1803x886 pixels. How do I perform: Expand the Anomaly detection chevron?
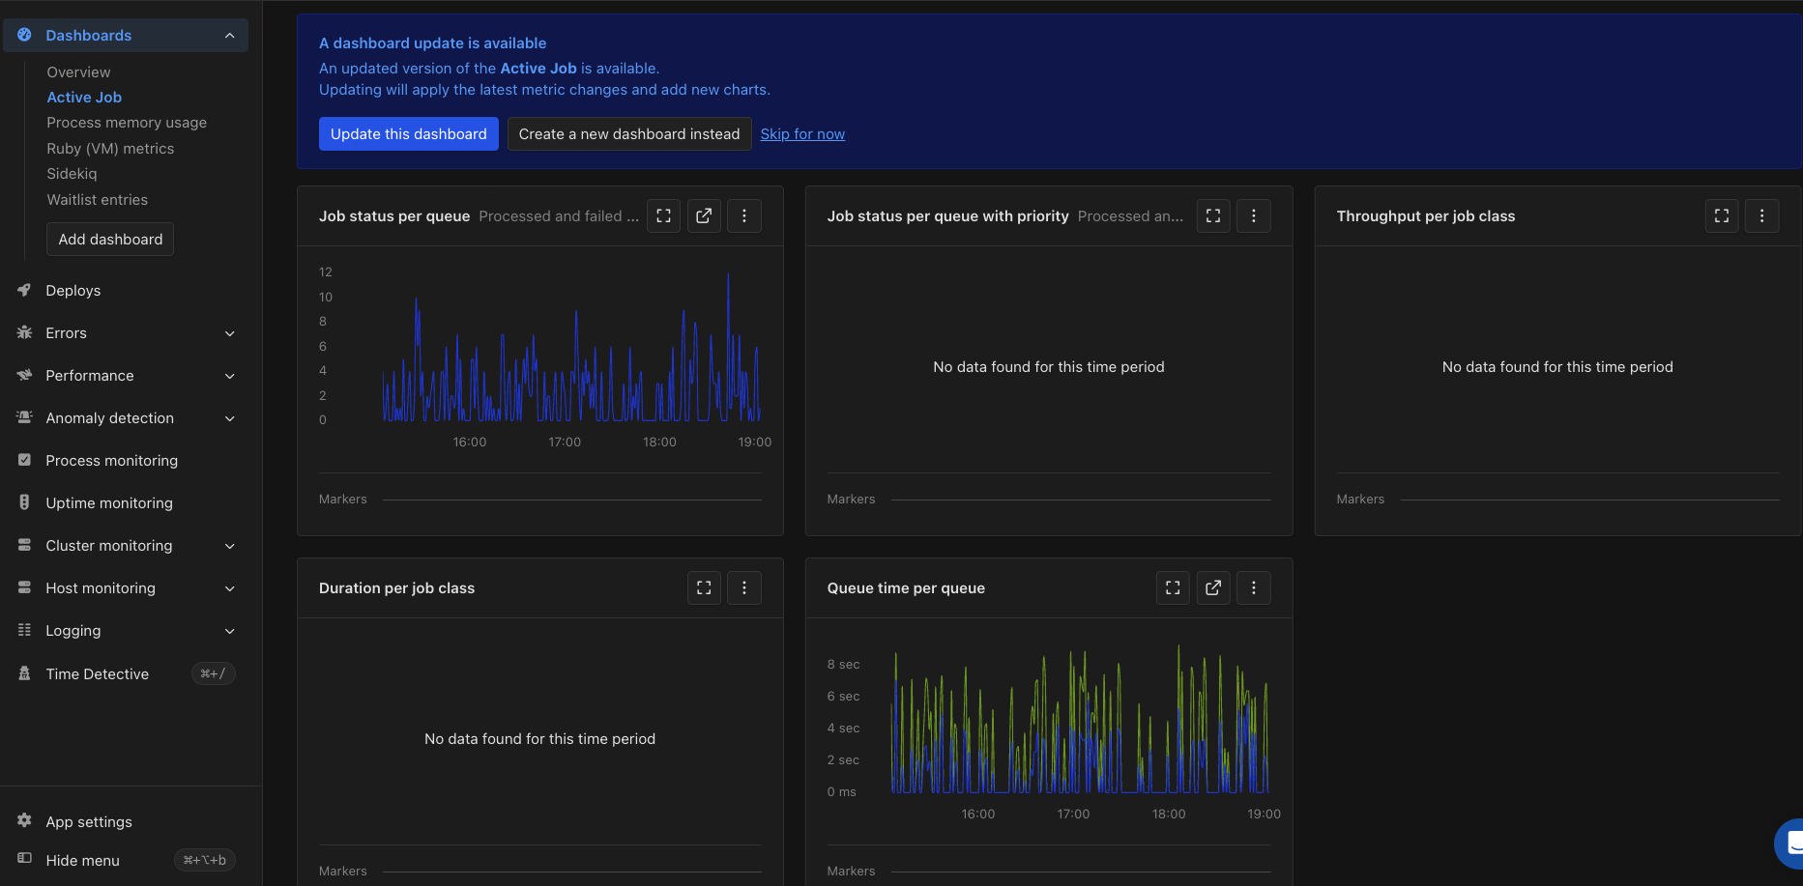(x=229, y=418)
